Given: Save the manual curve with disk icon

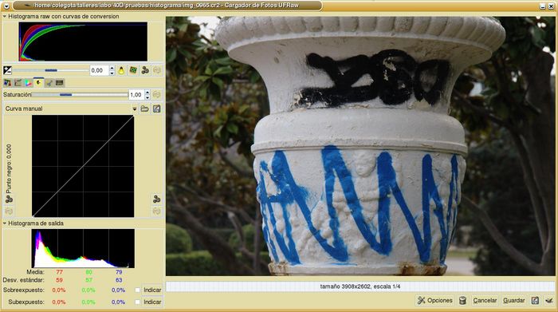Looking at the screenshot, I should pyautogui.click(x=156, y=109).
